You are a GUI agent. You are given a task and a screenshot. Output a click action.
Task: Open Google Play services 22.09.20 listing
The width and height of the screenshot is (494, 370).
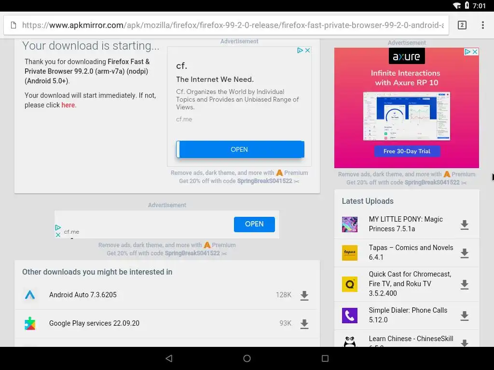(94, 323)
